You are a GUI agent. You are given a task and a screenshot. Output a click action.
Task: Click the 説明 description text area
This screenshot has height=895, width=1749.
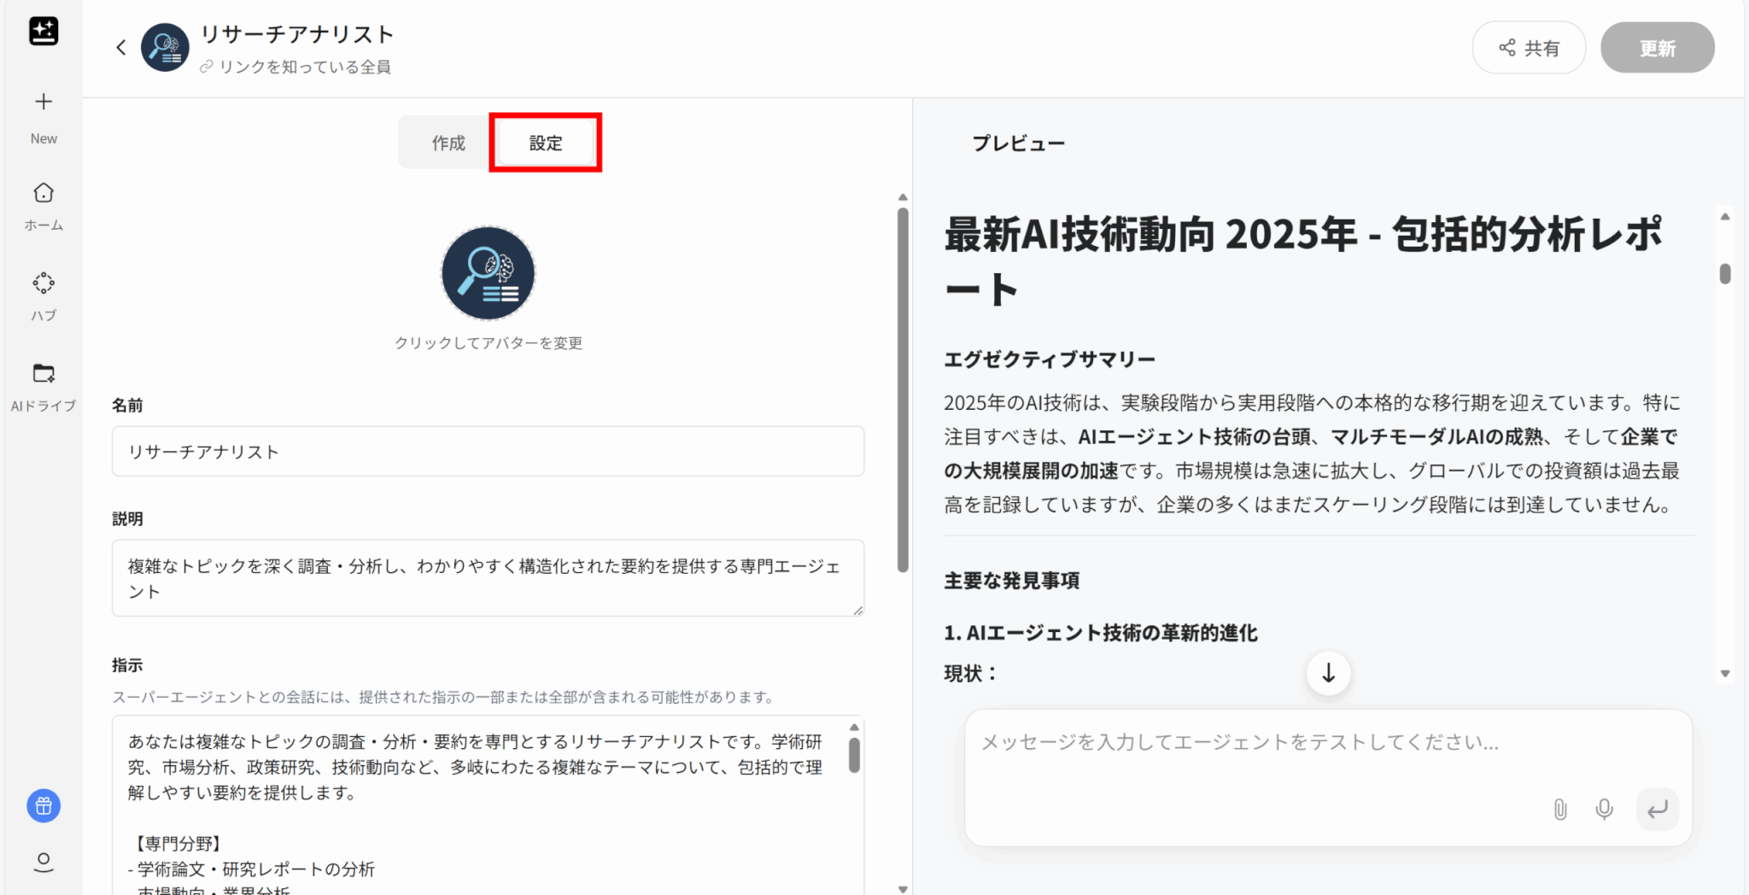488,578
